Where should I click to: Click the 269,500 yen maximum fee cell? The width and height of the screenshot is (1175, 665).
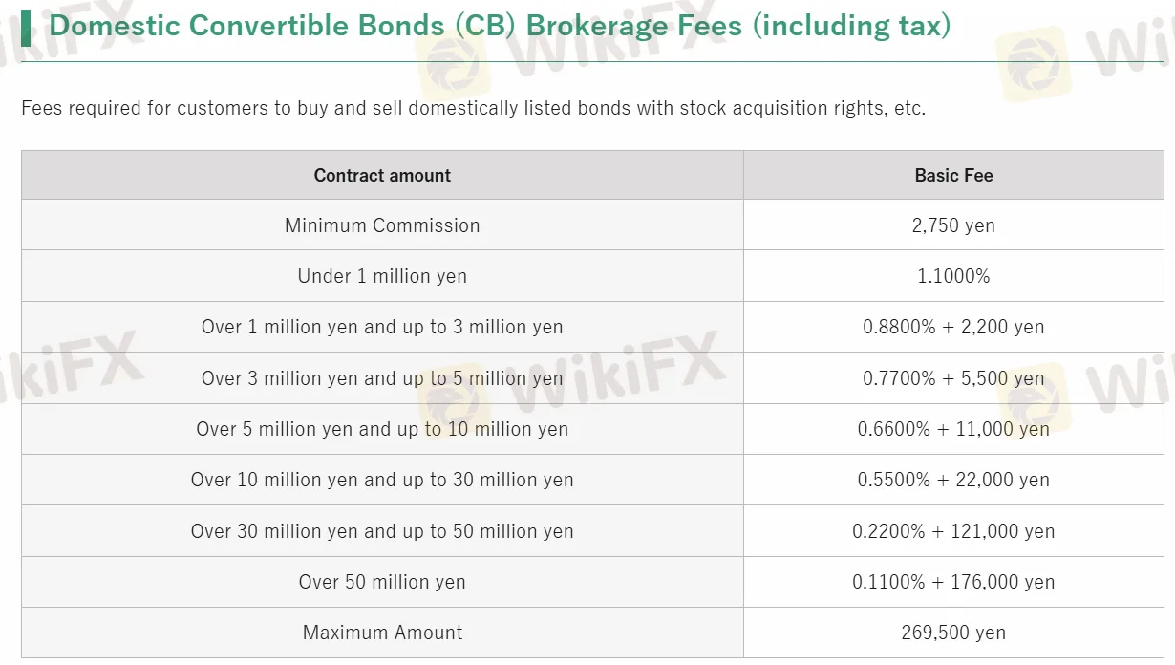click(x=953, y=633)
